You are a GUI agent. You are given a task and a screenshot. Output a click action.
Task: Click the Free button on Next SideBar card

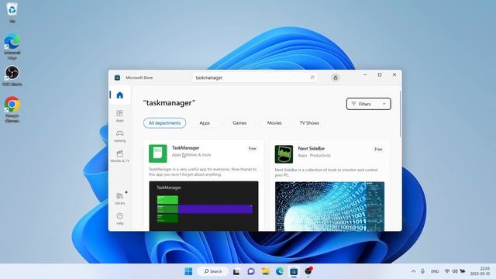coord(378,149)
